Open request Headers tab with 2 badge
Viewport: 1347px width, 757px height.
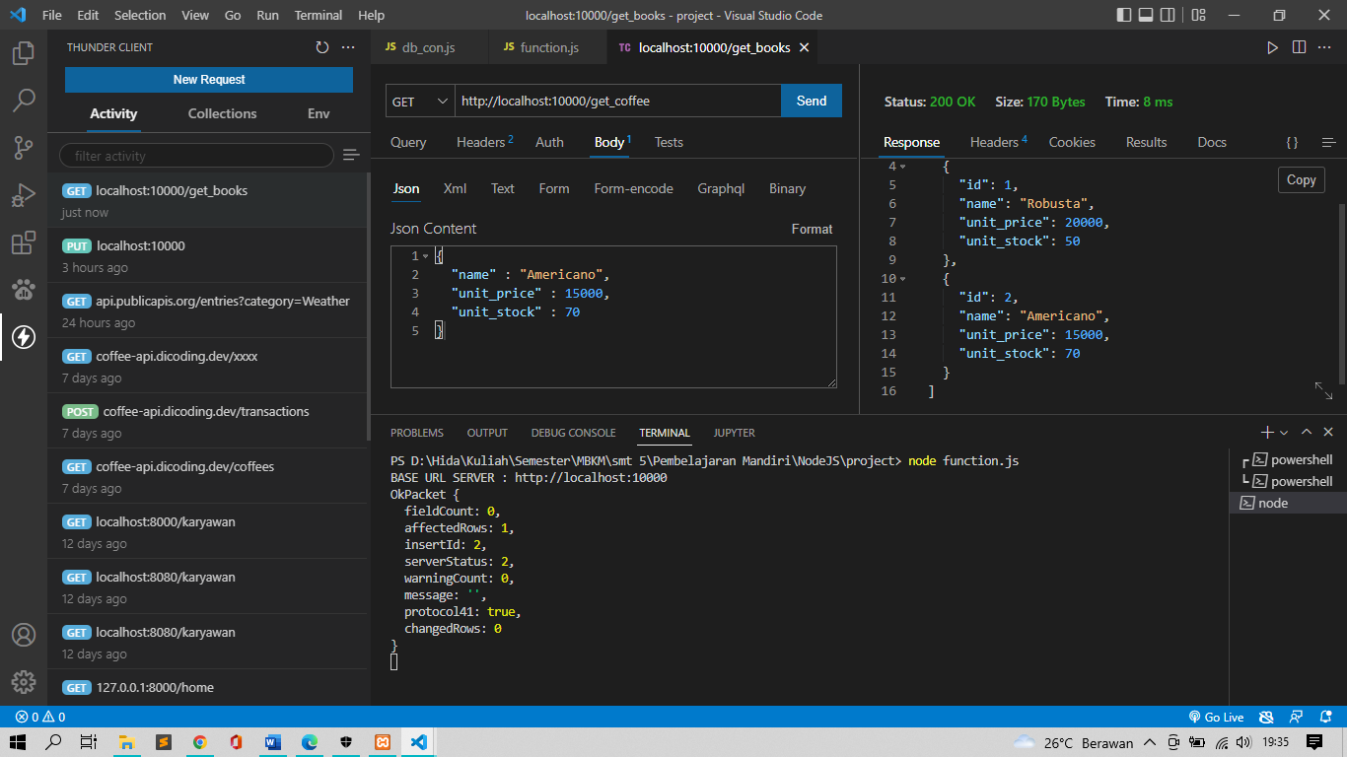484,142
